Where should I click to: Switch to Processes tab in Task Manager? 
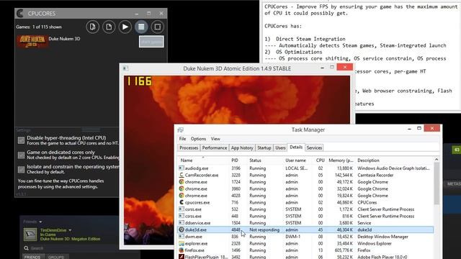189,148
